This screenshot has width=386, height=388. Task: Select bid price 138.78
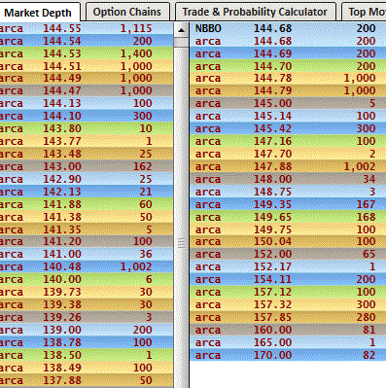coord(62,342)
